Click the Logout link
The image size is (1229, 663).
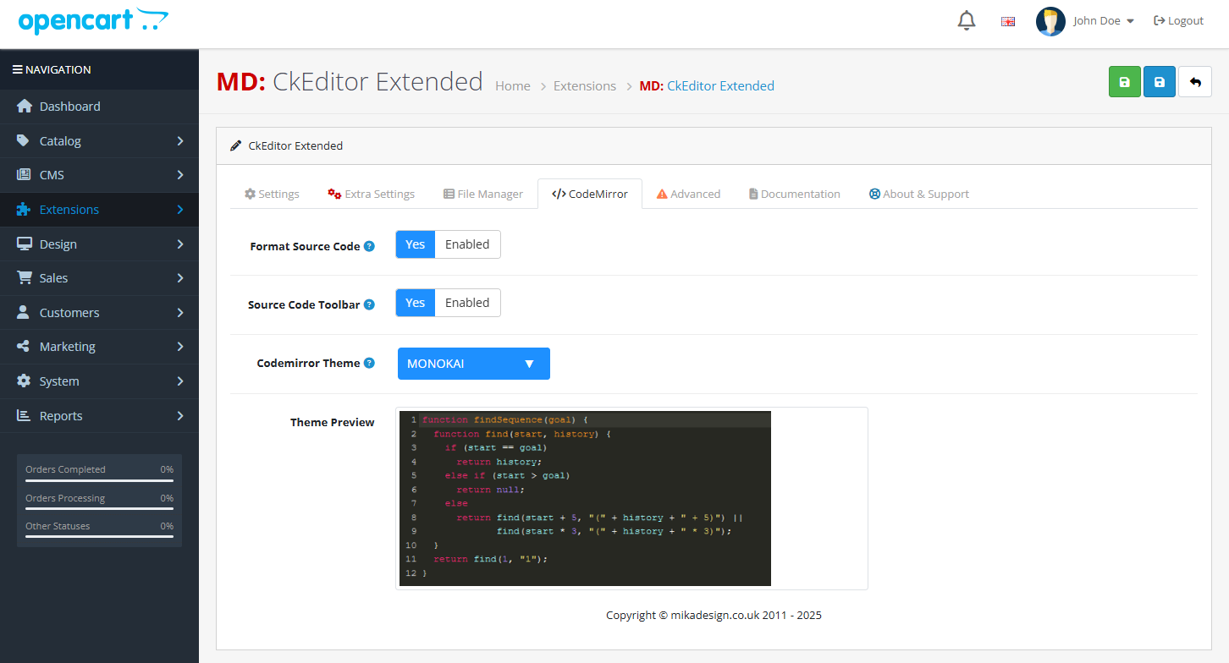[x=1178, y=21]
